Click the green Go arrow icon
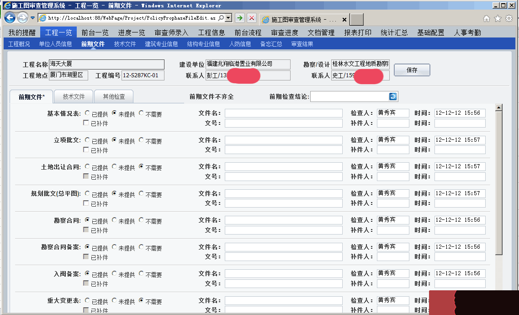The width and height of the screenshot is (519, 315). pos(240,18)
